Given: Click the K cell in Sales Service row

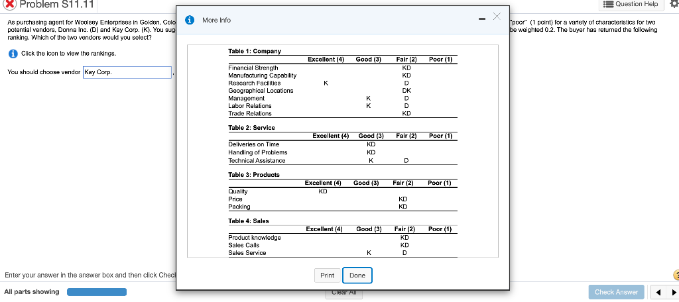Looking at the screenshot, I should (369, 253).
